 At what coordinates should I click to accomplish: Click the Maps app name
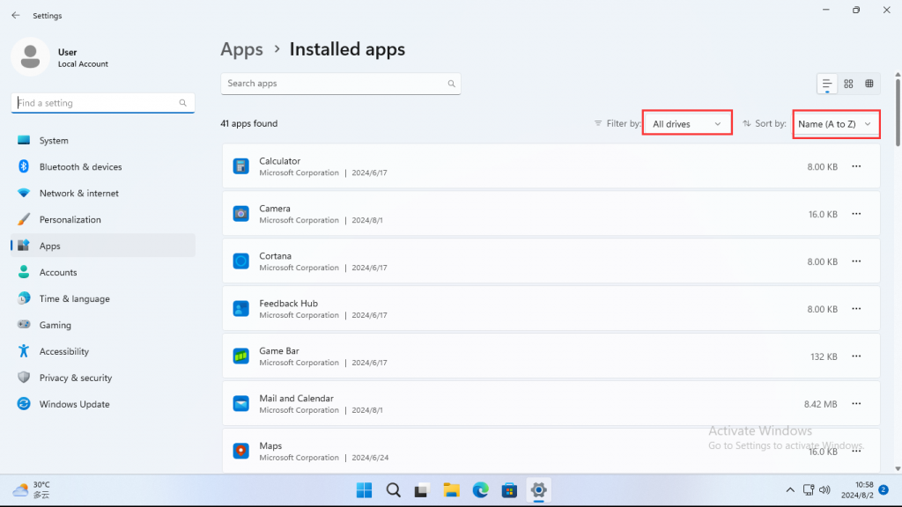(270, 446)
